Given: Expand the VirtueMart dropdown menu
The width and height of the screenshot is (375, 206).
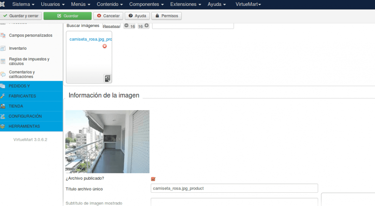Looking at the screenshot, I should 248,4.
